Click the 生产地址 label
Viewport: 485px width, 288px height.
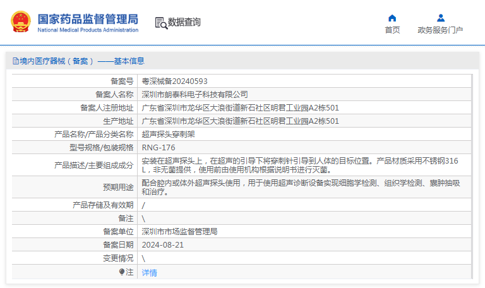[118, 121]
